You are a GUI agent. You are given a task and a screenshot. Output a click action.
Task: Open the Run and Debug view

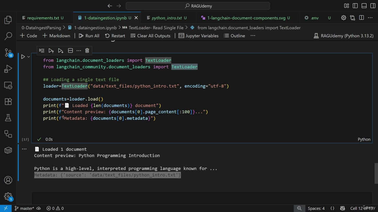tap(8, 69)
